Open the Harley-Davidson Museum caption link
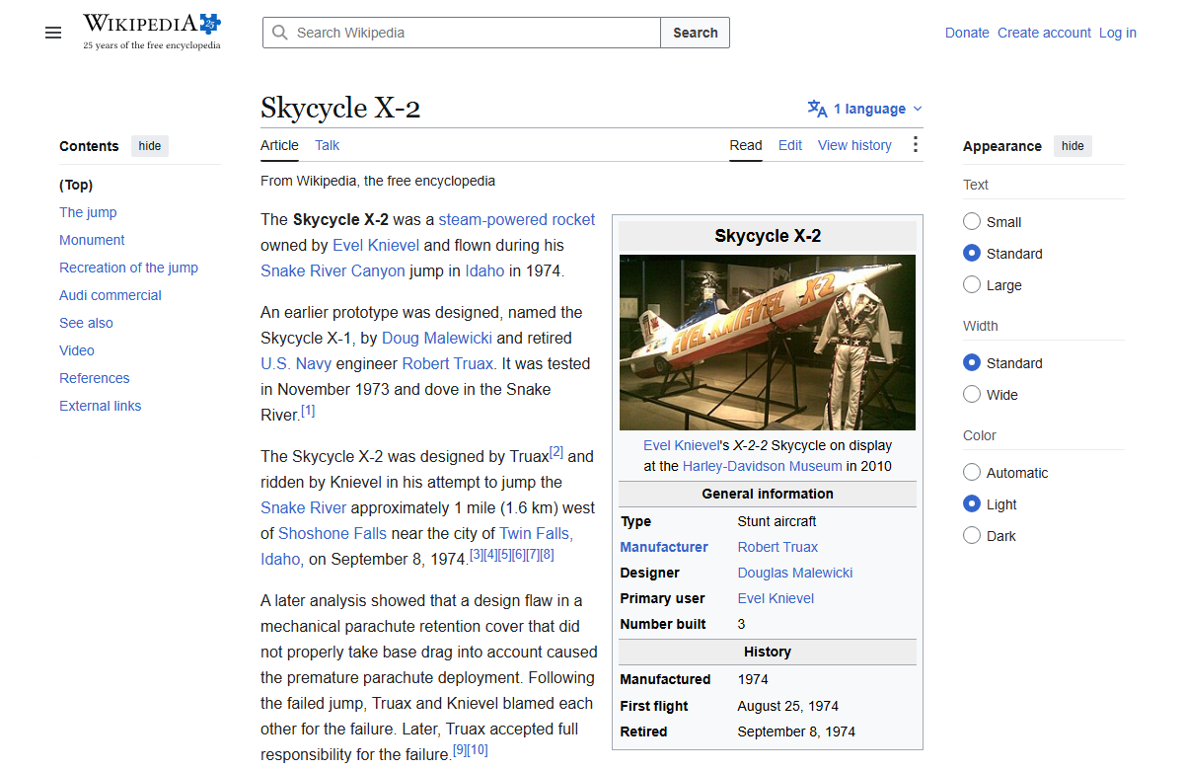This screenshot has height=770, width=1184. [763, 466]
